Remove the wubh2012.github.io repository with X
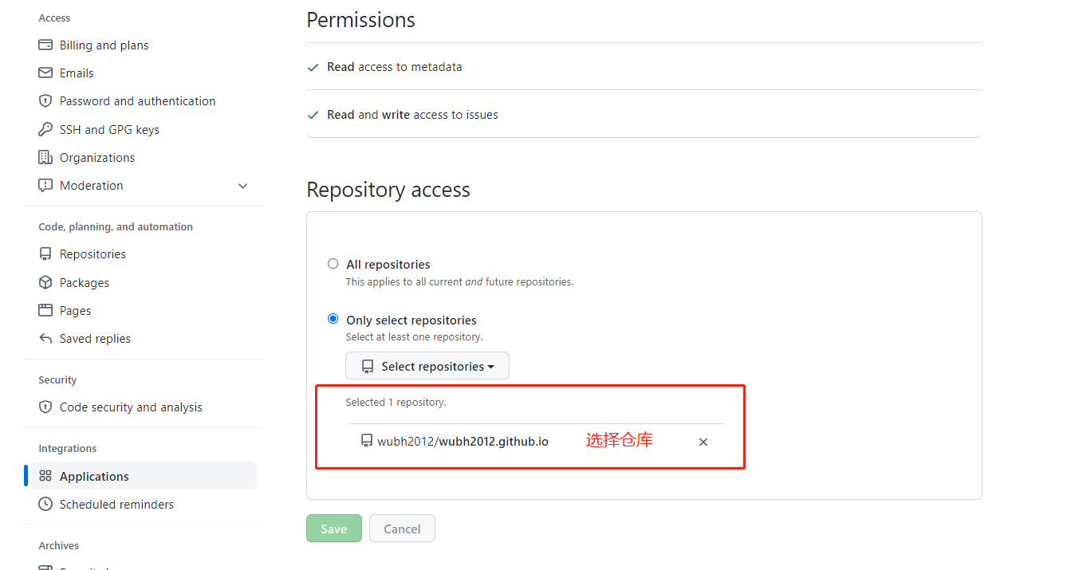The width and height of the screenshot is (1067, 570). (x=703, y=442)
